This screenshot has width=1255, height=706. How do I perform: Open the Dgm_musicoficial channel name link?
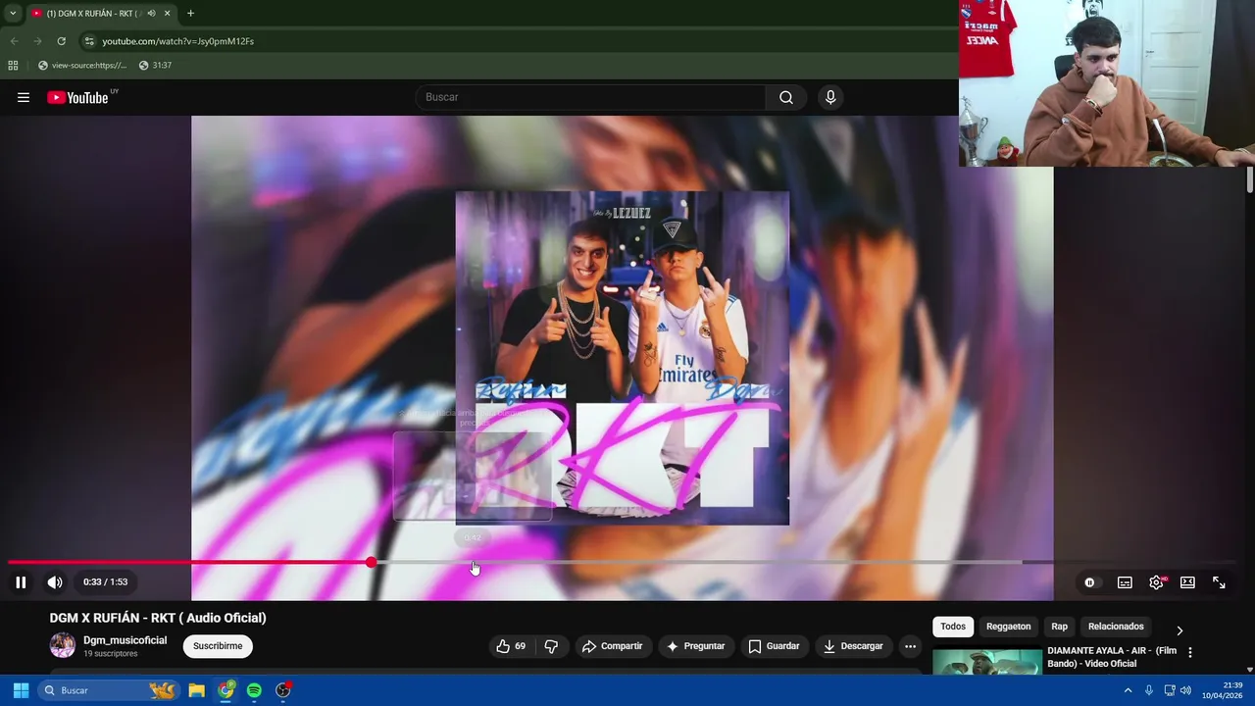(x=125, y=640)
